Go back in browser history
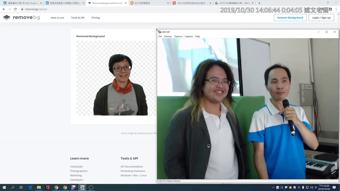 pyautogui.click(x=4, y=9)
